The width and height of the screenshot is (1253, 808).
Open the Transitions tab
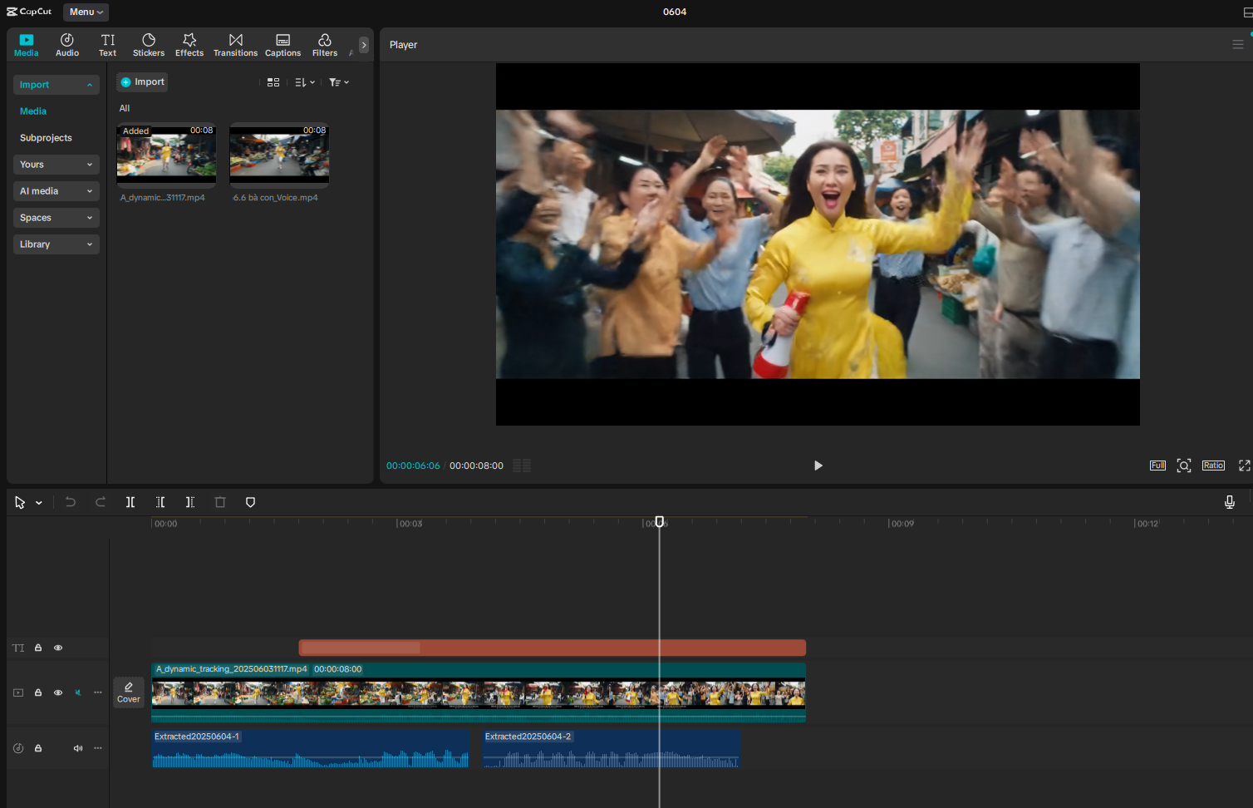(x=236, y=45)
